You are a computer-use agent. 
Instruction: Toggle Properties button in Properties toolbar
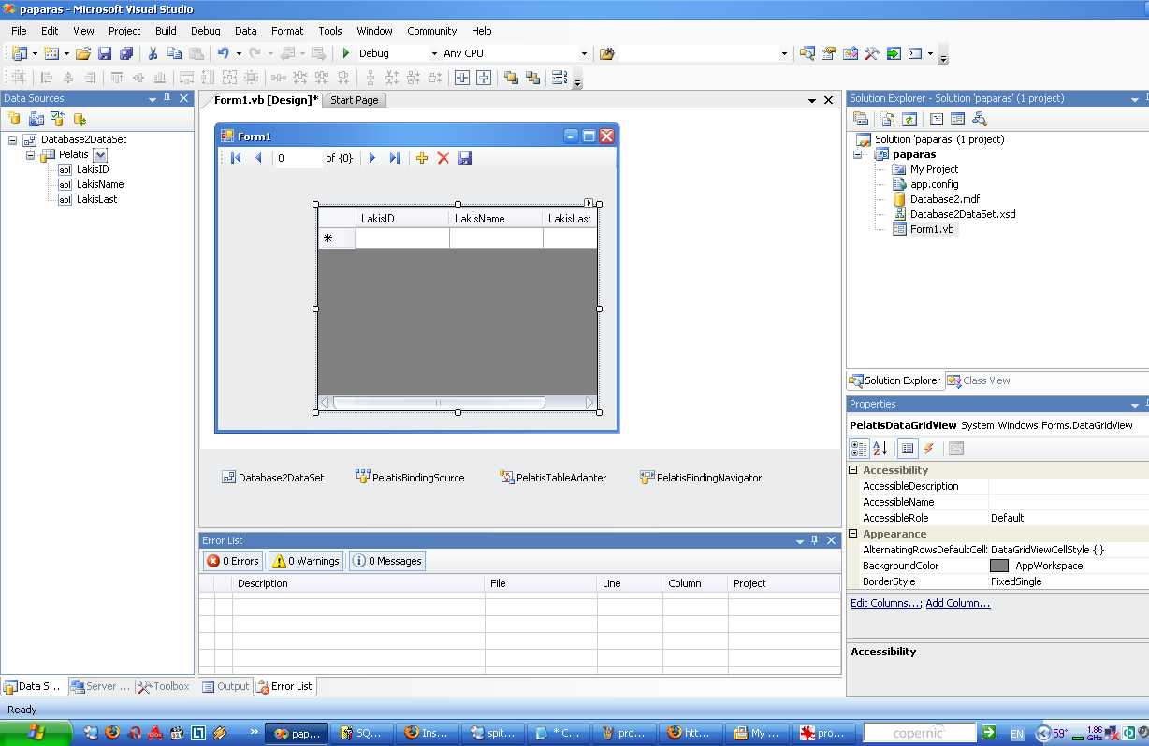tap(908, 449)
